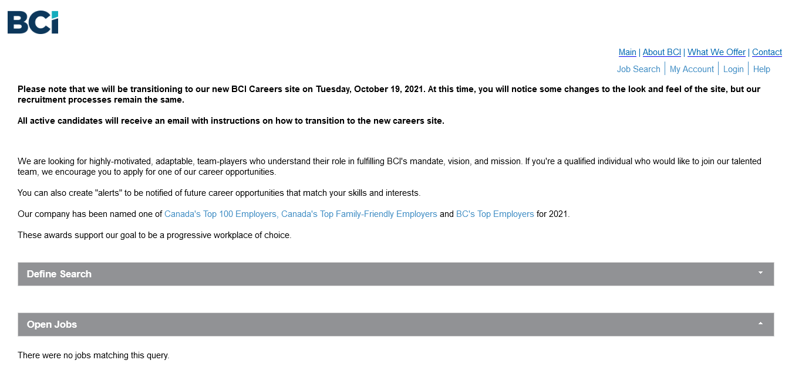Click the "no jobs matching this query" message
Screen dimensions: 802x377
coord(93,355)
